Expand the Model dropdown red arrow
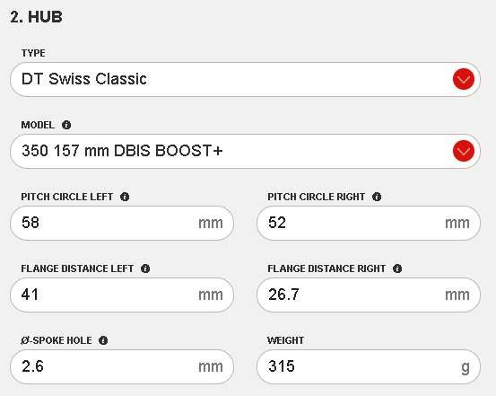Screen dimensions: 496x396 [464, 151]
